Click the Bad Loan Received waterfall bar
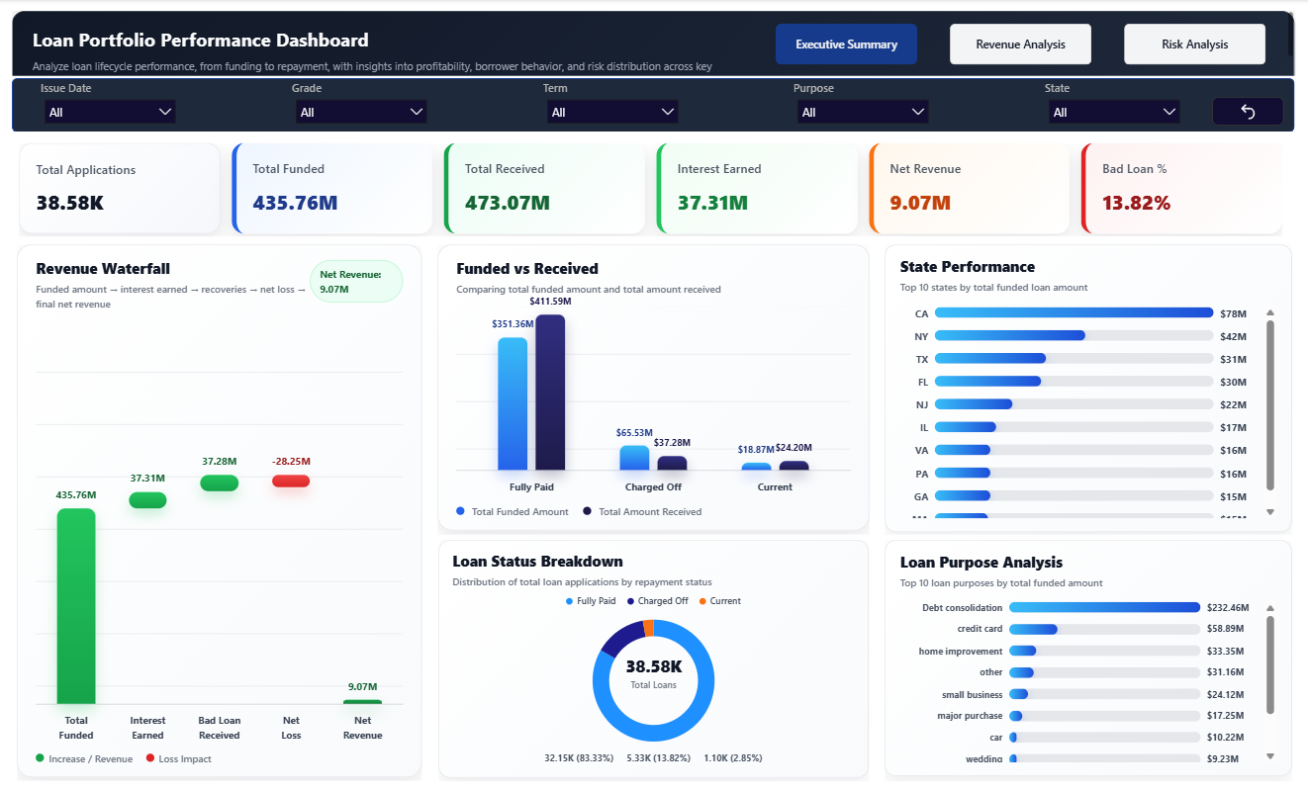 (x=219, y=483)
